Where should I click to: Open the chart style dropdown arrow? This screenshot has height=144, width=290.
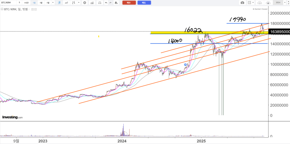79,3
